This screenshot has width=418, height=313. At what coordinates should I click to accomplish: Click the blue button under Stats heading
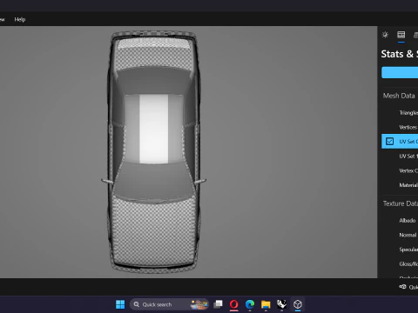(400, 72)
